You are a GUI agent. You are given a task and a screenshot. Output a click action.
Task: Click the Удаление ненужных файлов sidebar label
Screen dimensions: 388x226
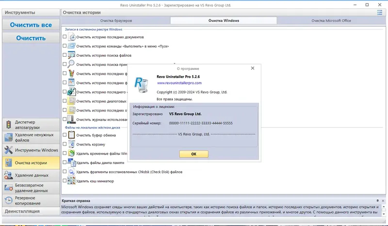(34, 137)
